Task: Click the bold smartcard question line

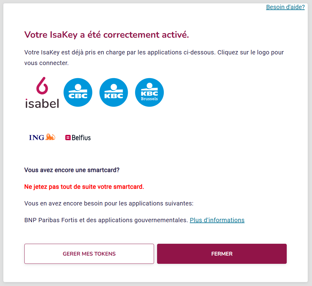Action: 72,170
